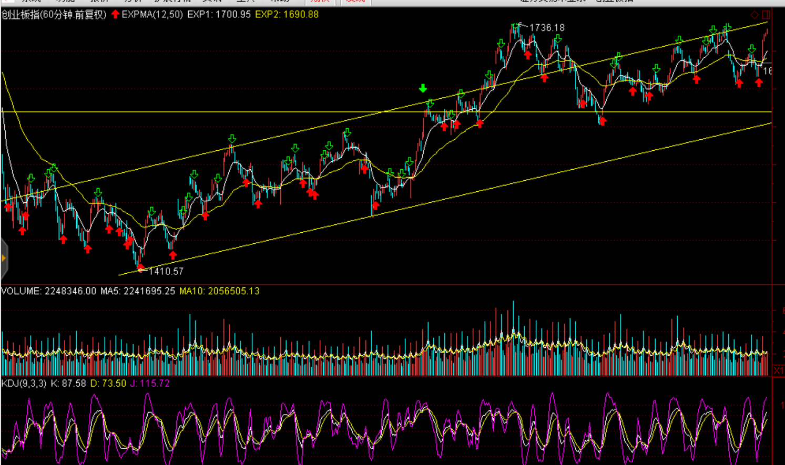
Task: Click the green down arrow near 1736.18 peak
Action: pyautogui.click(x=515, y=25)
